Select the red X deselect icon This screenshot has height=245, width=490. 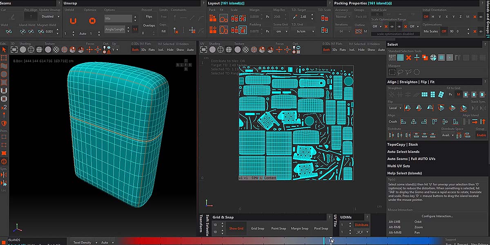tap(408, 58)
